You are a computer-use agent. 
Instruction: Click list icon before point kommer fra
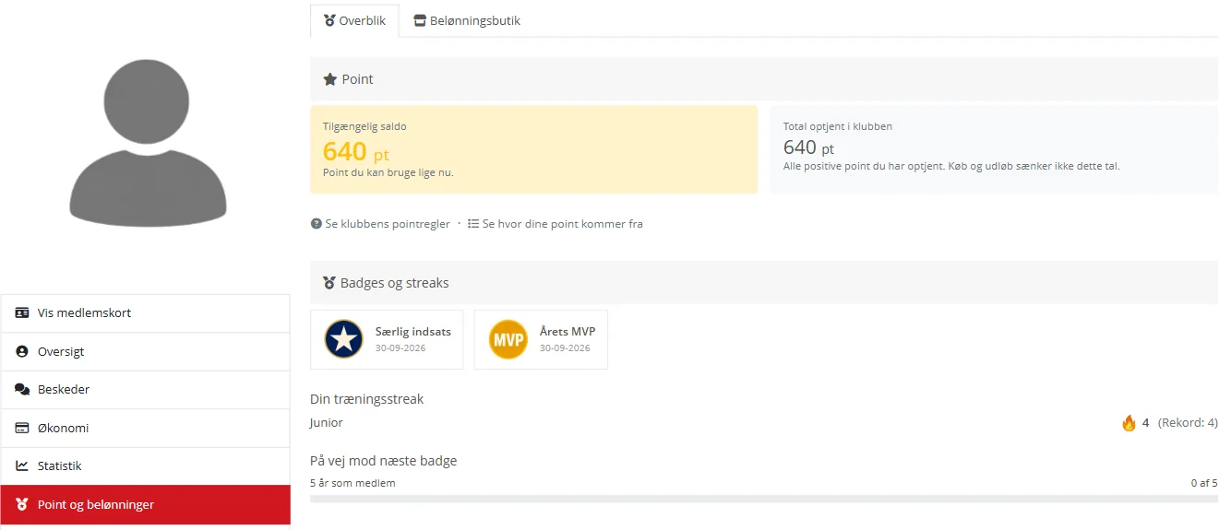tap(473, 224)
